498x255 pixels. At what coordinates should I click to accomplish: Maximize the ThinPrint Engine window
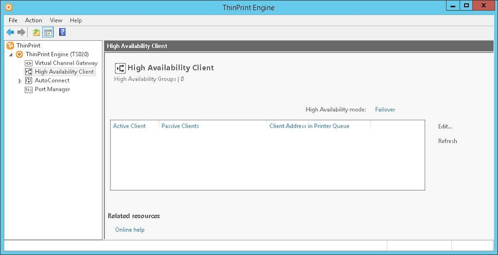[x=466, y=6]
